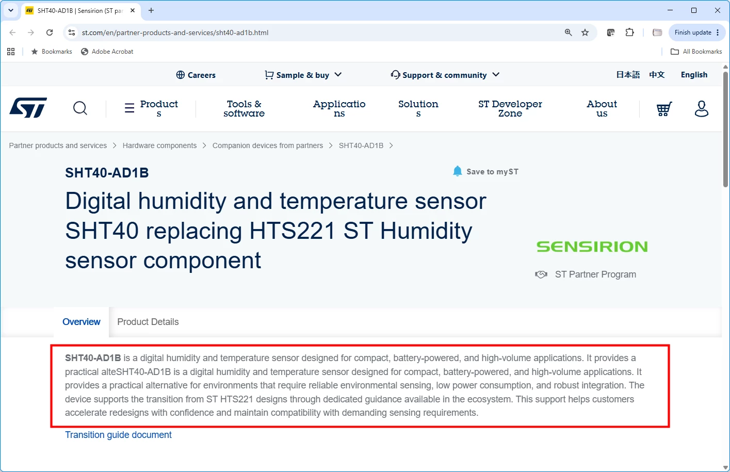Open the apps grid in bookmarks bar
The height and width of the screenshot is (472, 730).
(x=11, y=52)
